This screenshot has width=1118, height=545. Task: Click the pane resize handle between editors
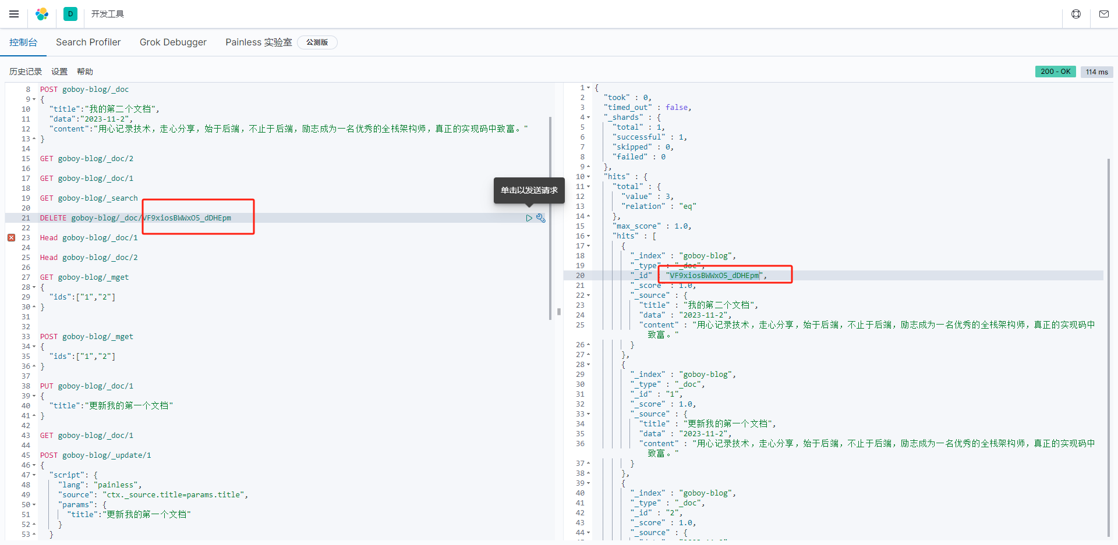coord(559,312)
